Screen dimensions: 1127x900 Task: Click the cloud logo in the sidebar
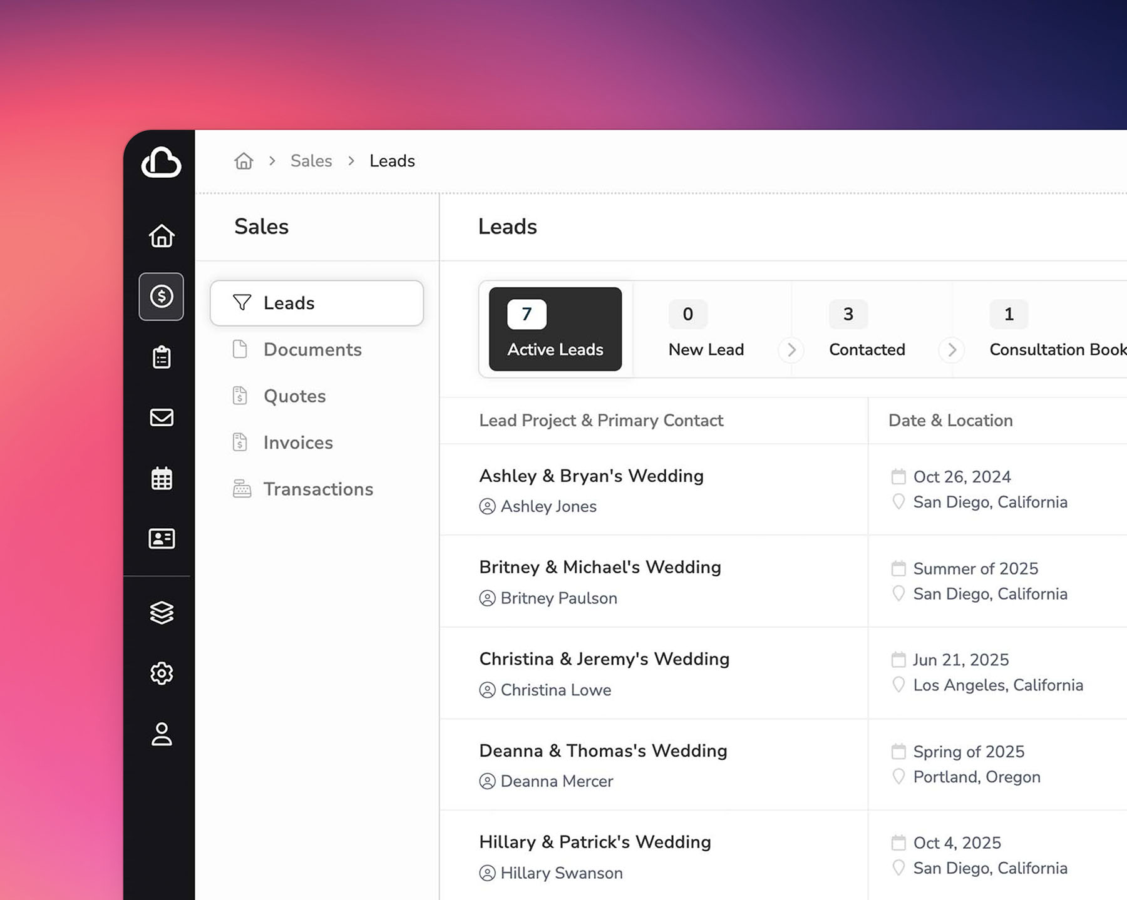click(x=161, y=163)
